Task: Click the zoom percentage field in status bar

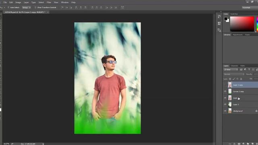Action: 6,144
